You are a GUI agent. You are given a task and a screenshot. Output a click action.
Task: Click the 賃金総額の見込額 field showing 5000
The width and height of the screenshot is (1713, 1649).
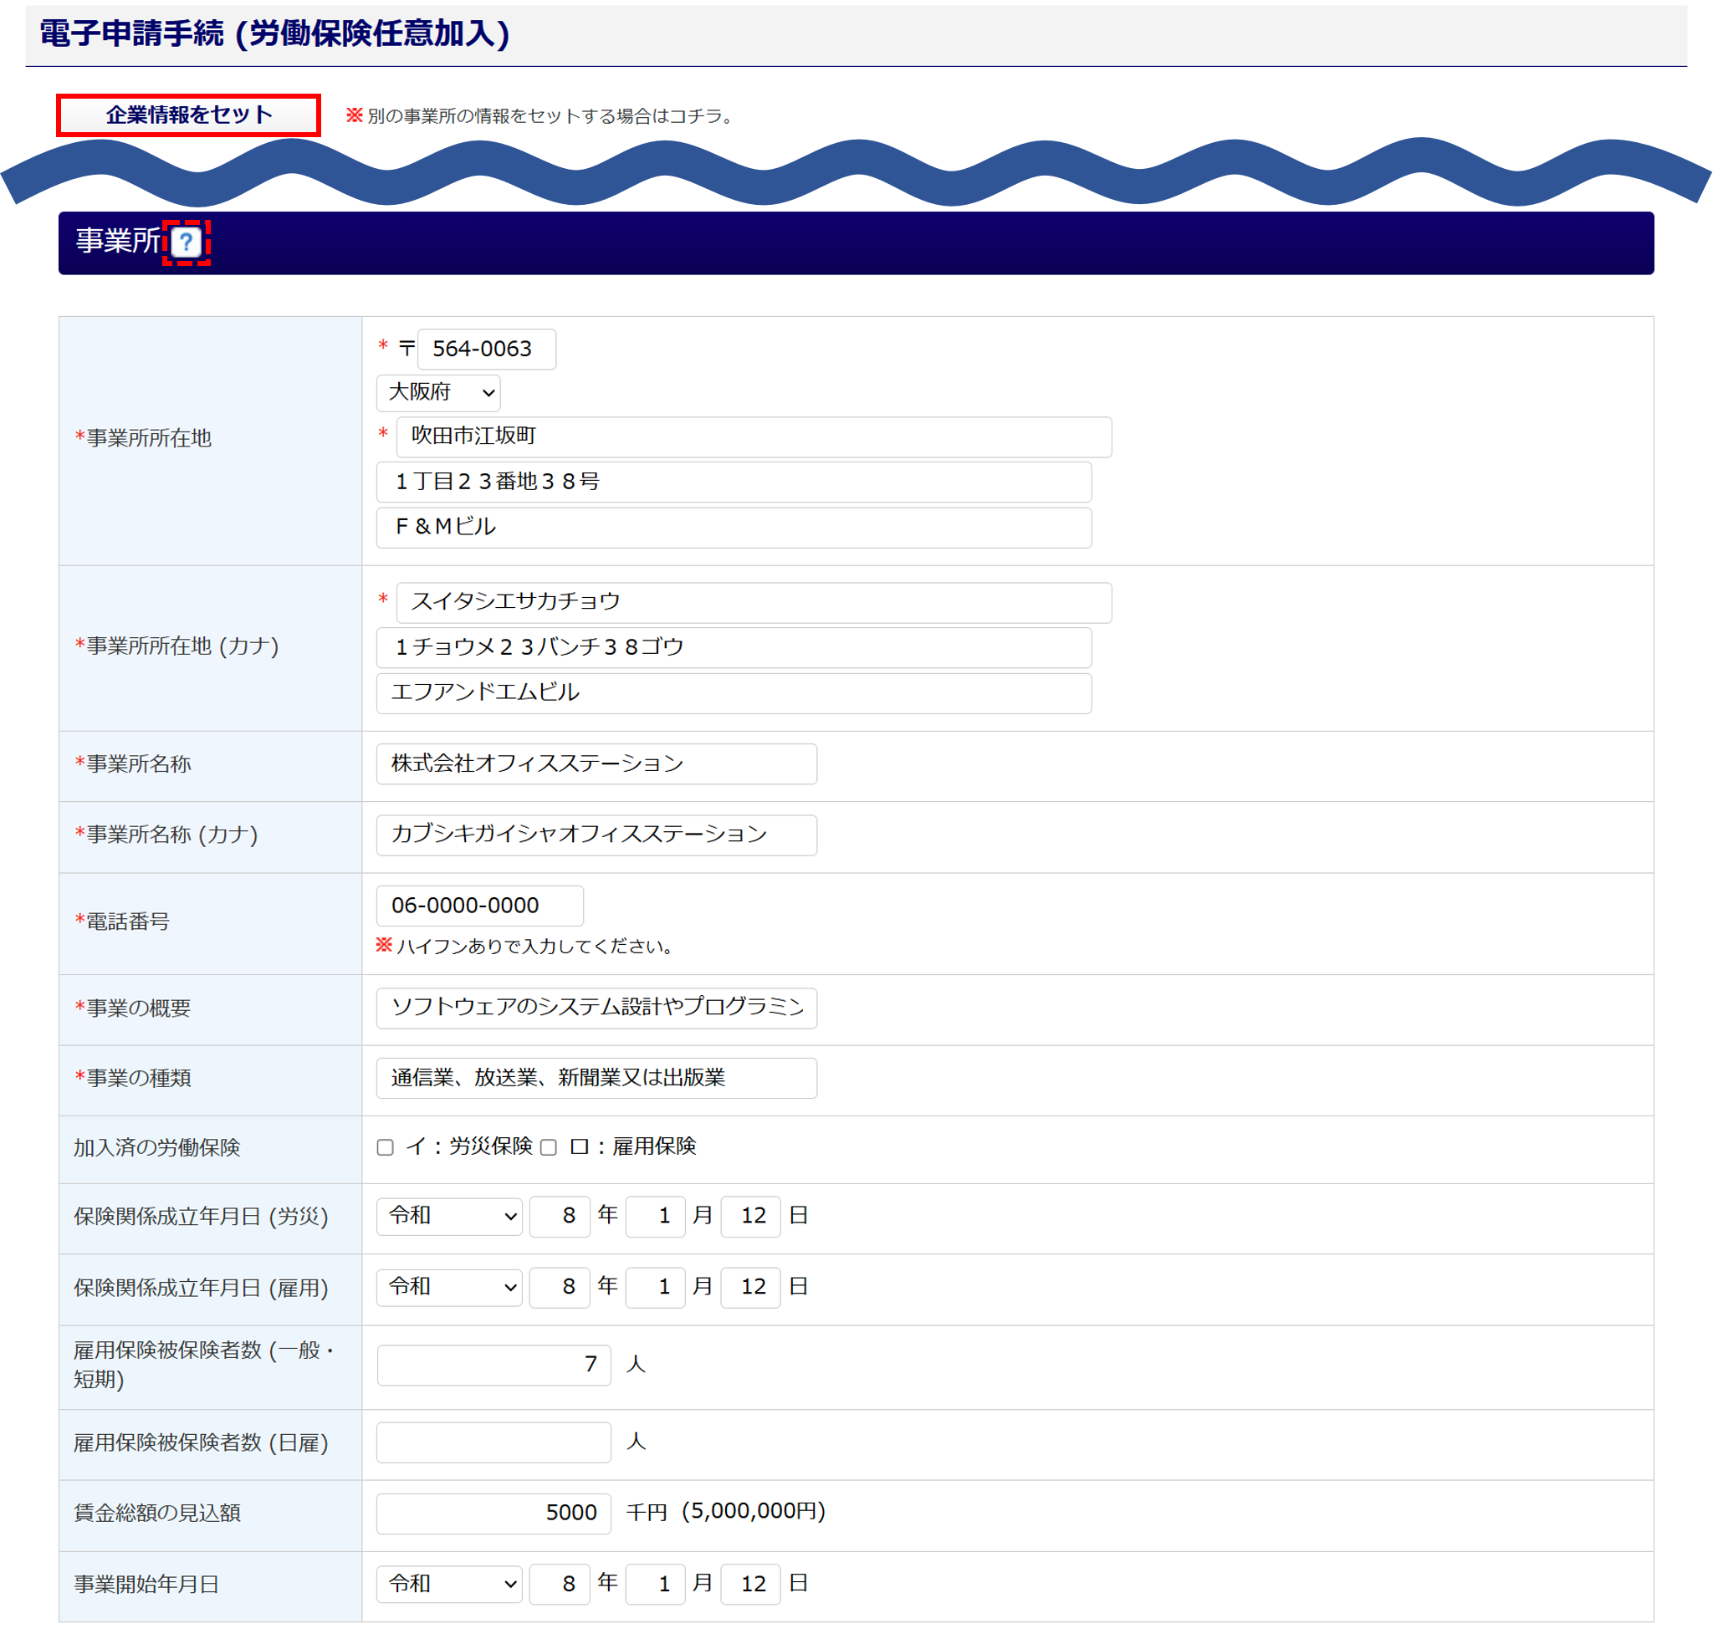click(x=493, y=1514)
